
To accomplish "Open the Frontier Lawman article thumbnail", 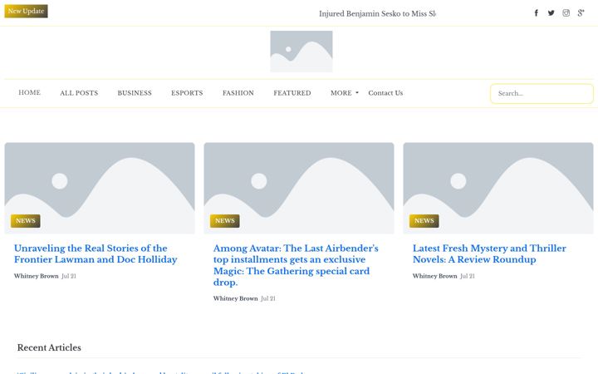I will click(100, 188).
